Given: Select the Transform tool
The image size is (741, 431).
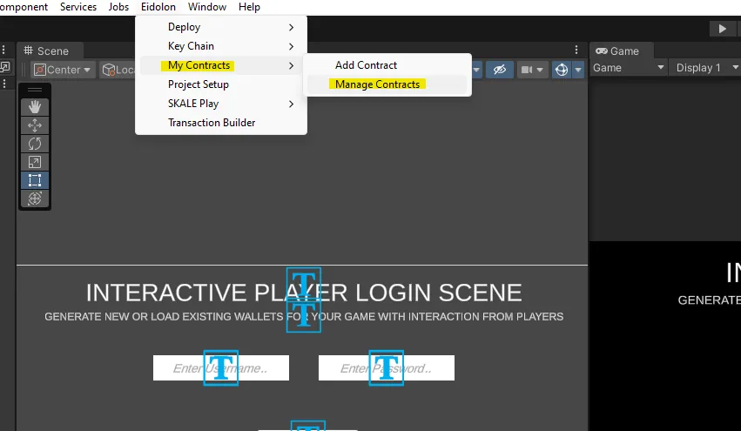Looking at the screenshot, I should 35,199.
